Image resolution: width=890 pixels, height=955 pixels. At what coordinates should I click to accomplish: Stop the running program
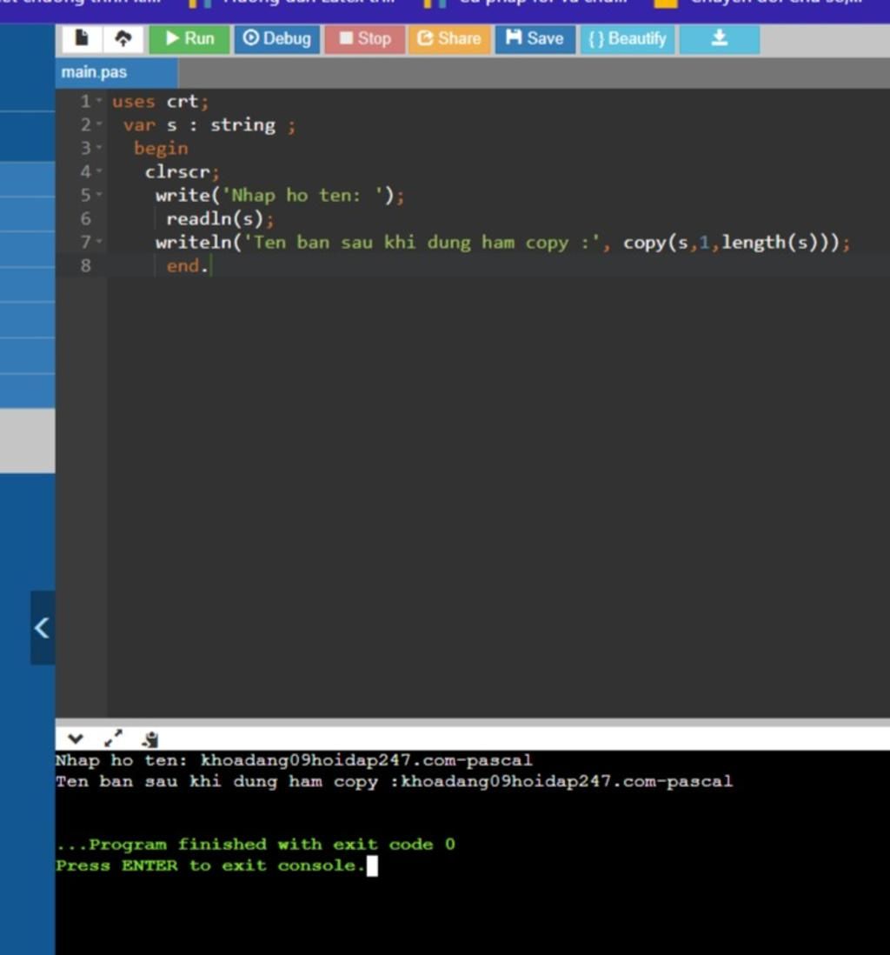click(x=365, y=39)
